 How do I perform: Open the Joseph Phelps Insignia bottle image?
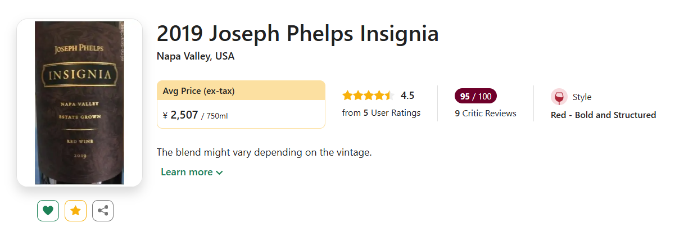click(79, 103)
